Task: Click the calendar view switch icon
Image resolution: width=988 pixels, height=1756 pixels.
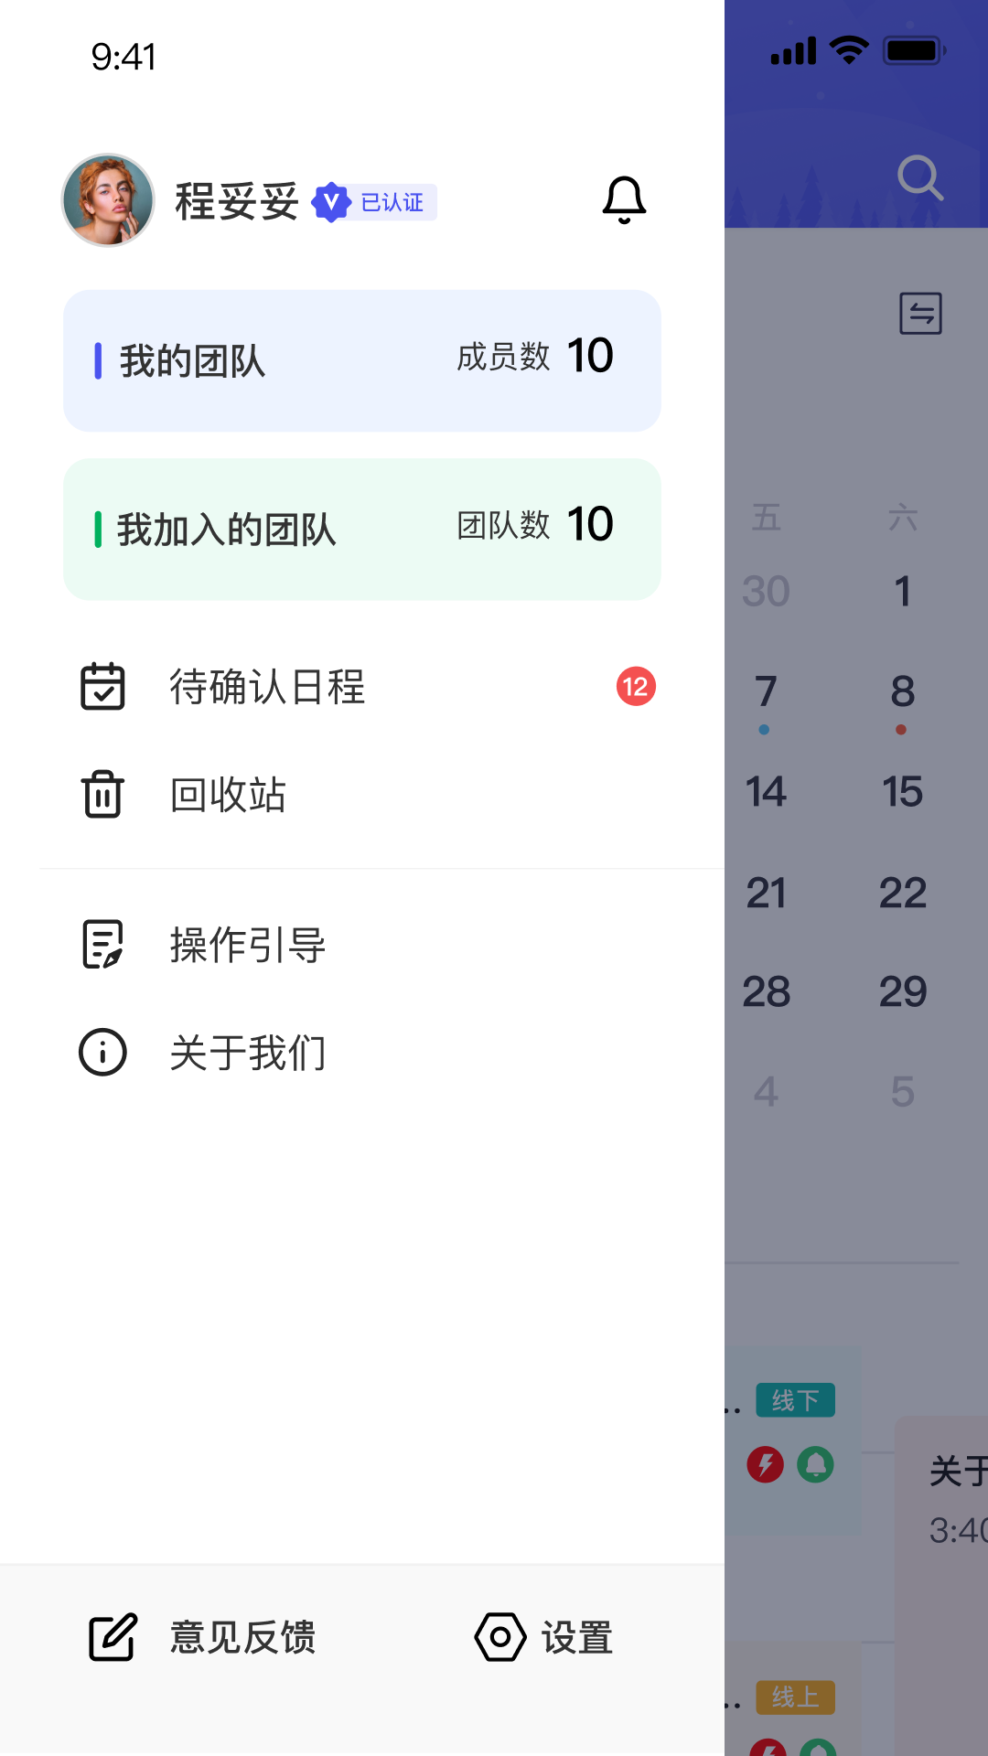Action: click(x=922, y=313)
